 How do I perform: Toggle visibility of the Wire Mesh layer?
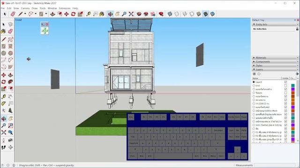pyautogui.click(x=285, y=111)
